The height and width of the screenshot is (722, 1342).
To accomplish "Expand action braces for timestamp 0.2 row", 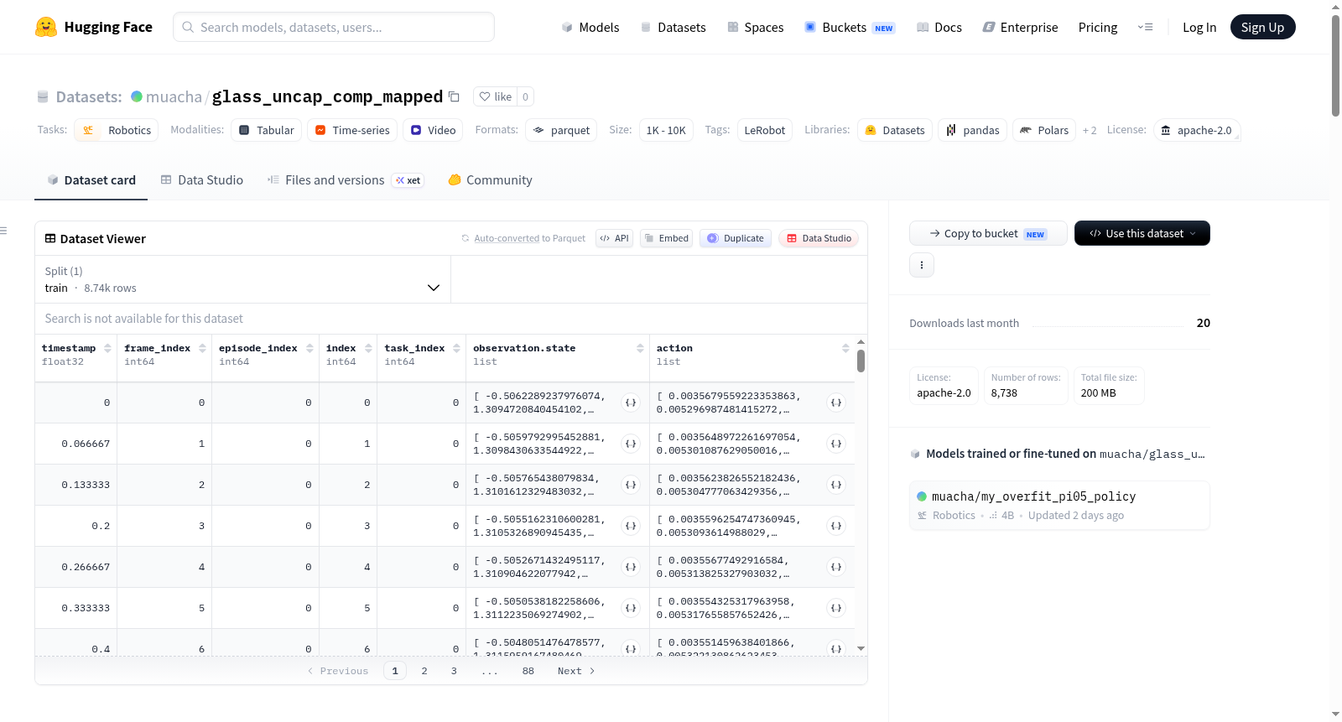I will (836, 526).
